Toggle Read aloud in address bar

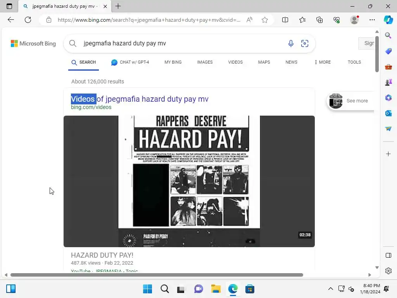(249, 20)
